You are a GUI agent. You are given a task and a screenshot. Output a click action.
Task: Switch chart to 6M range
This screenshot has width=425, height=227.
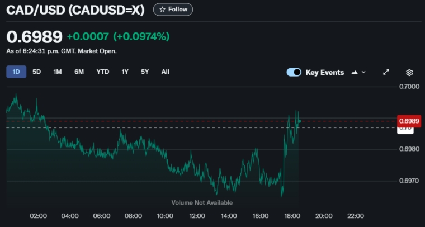coord(79,72)
